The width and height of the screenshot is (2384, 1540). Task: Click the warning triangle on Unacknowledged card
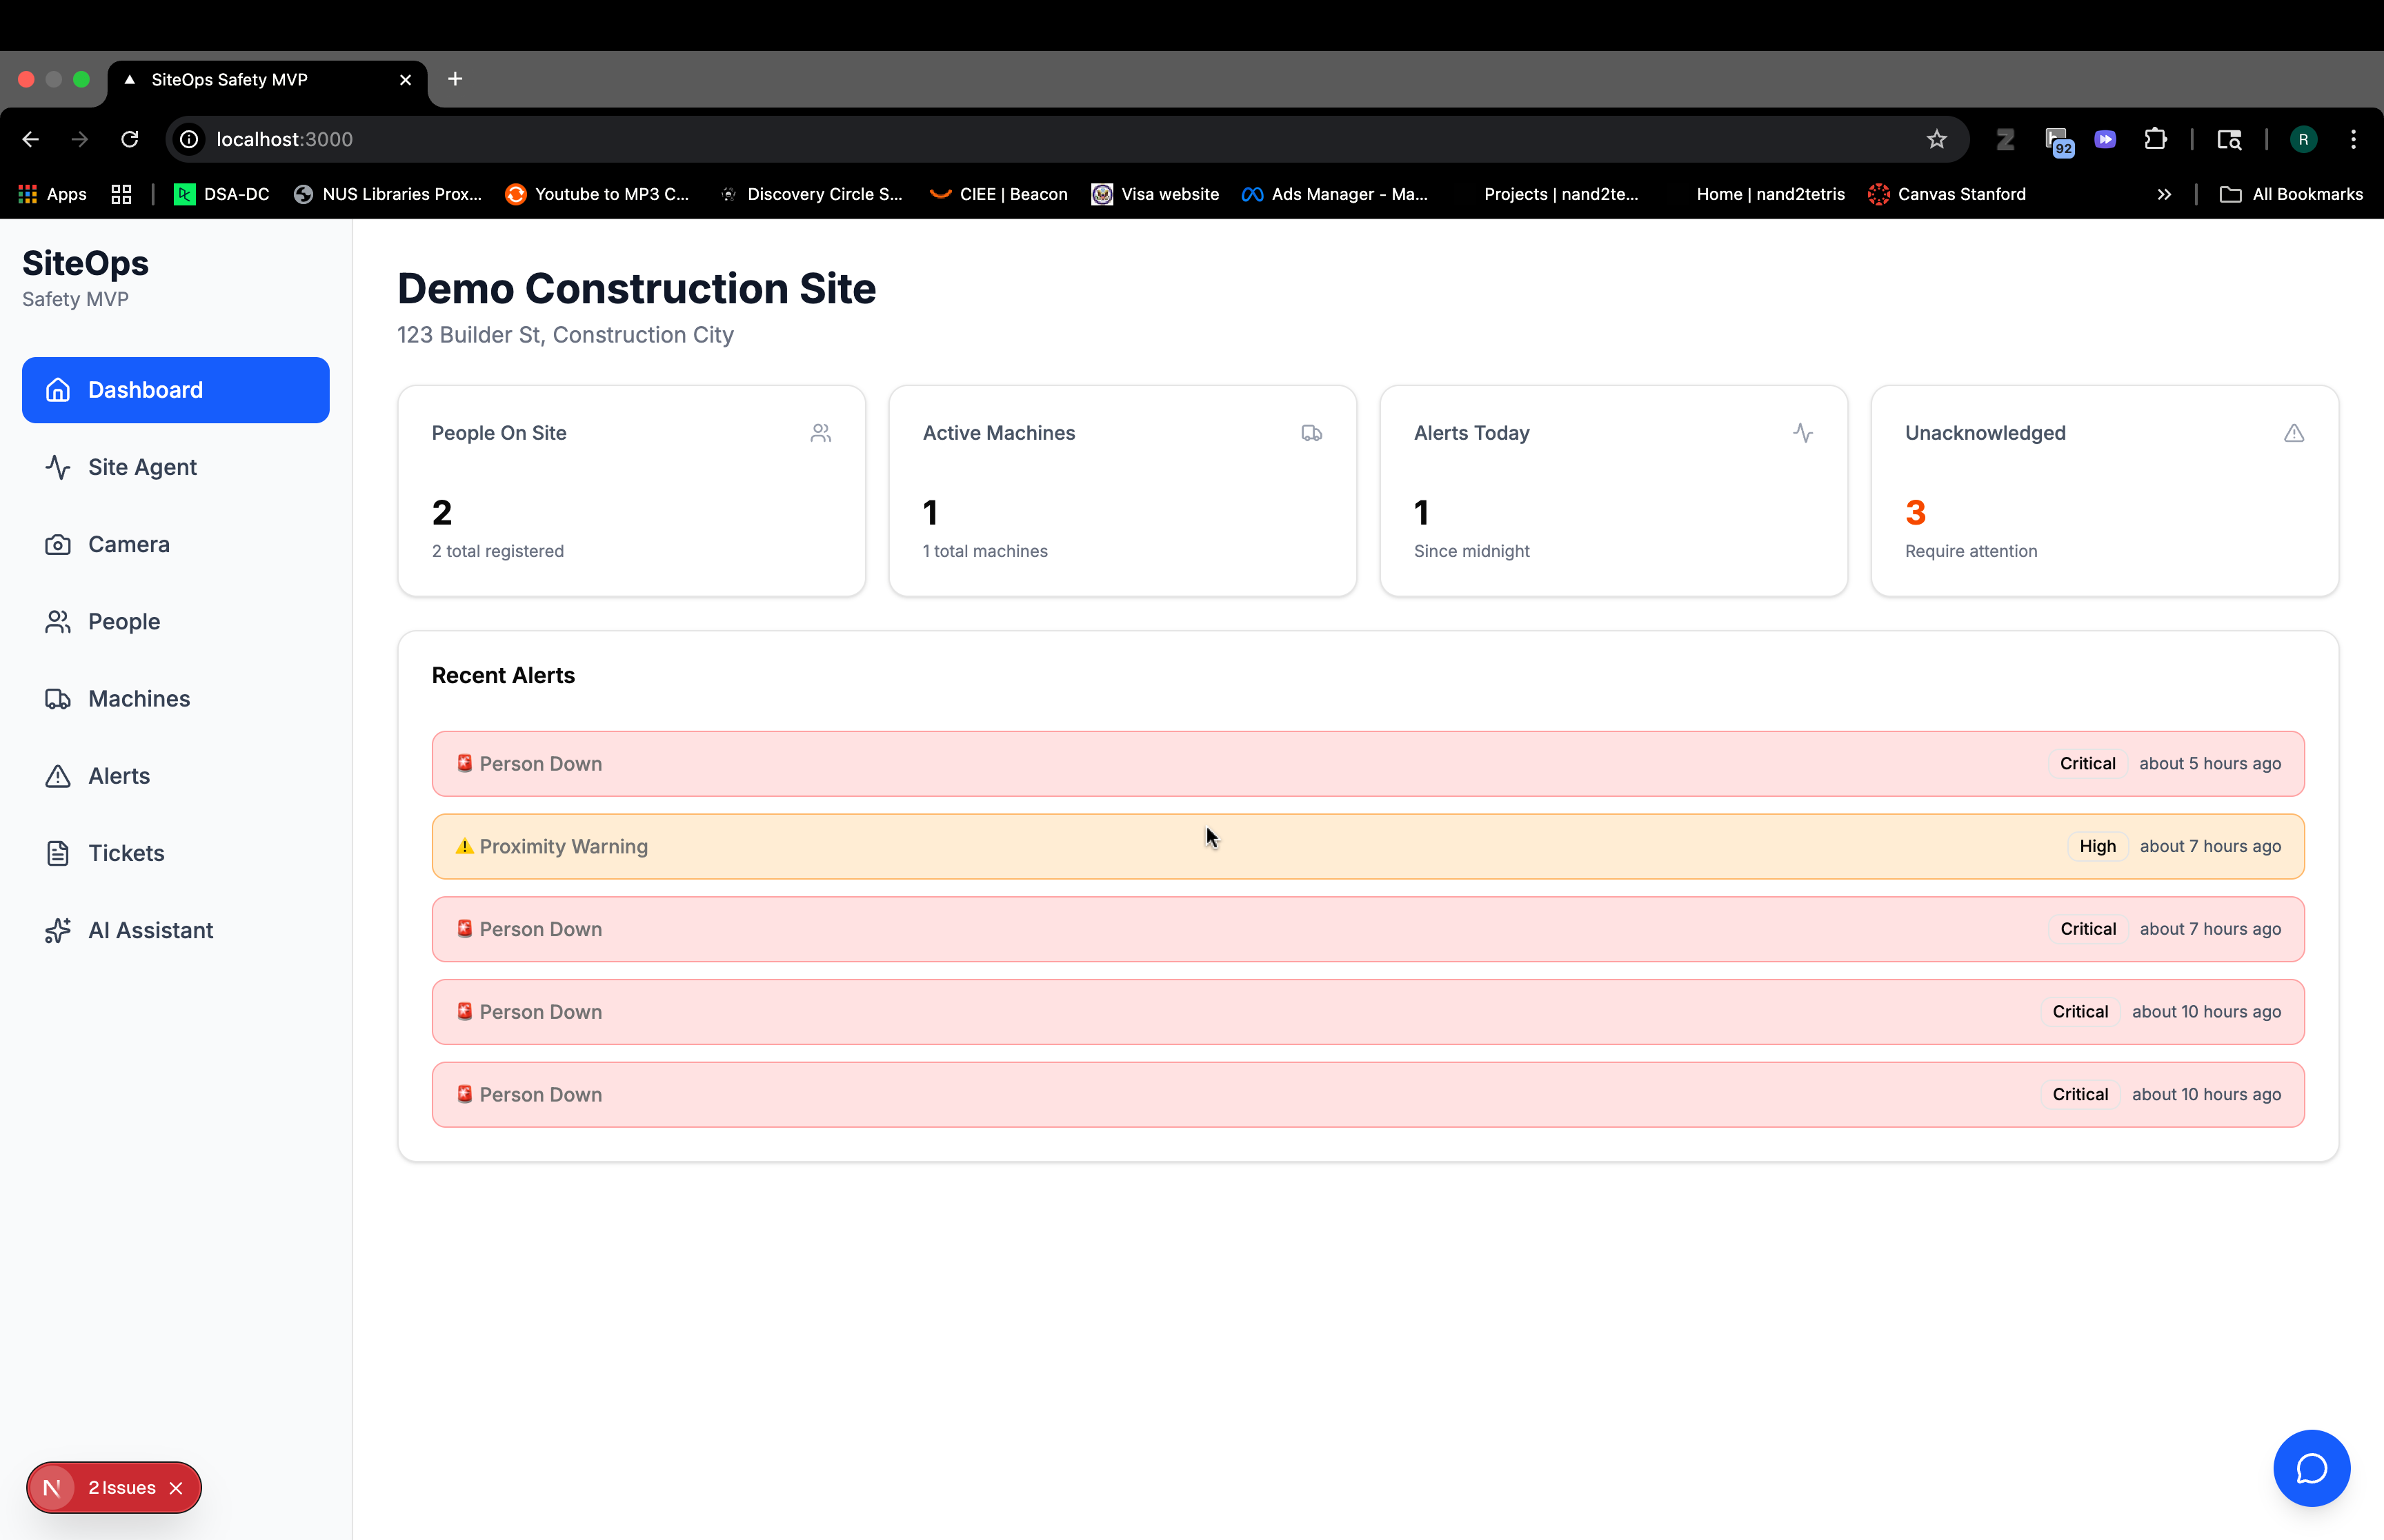click(2293, 433)
